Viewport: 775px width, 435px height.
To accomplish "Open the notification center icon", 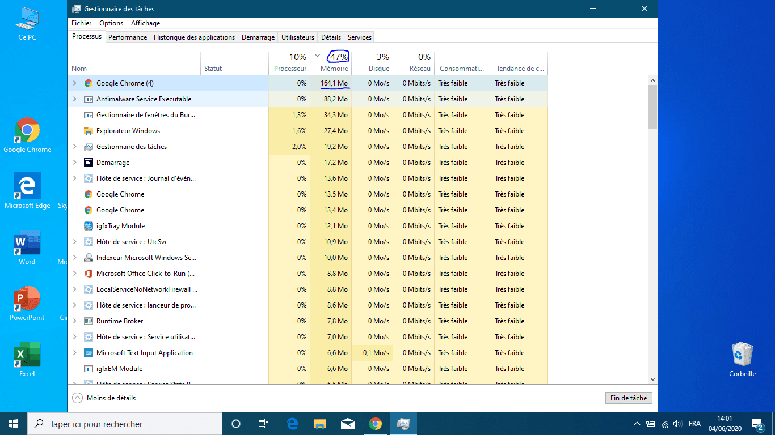I will (x=757, y=424).
